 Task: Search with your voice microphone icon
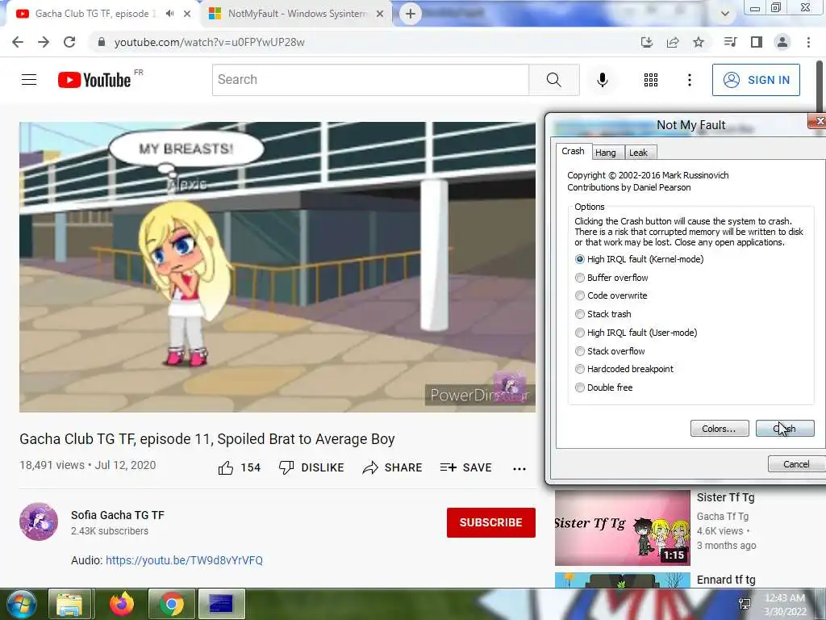[603, 80]
